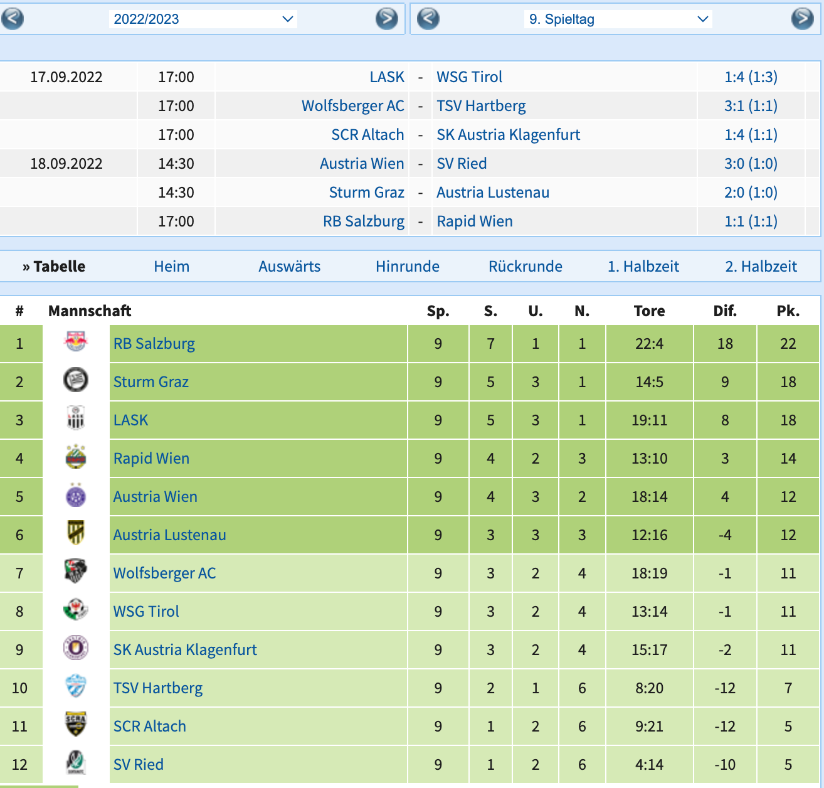
Task: Go to next season arrow
Action: (387, 19)
